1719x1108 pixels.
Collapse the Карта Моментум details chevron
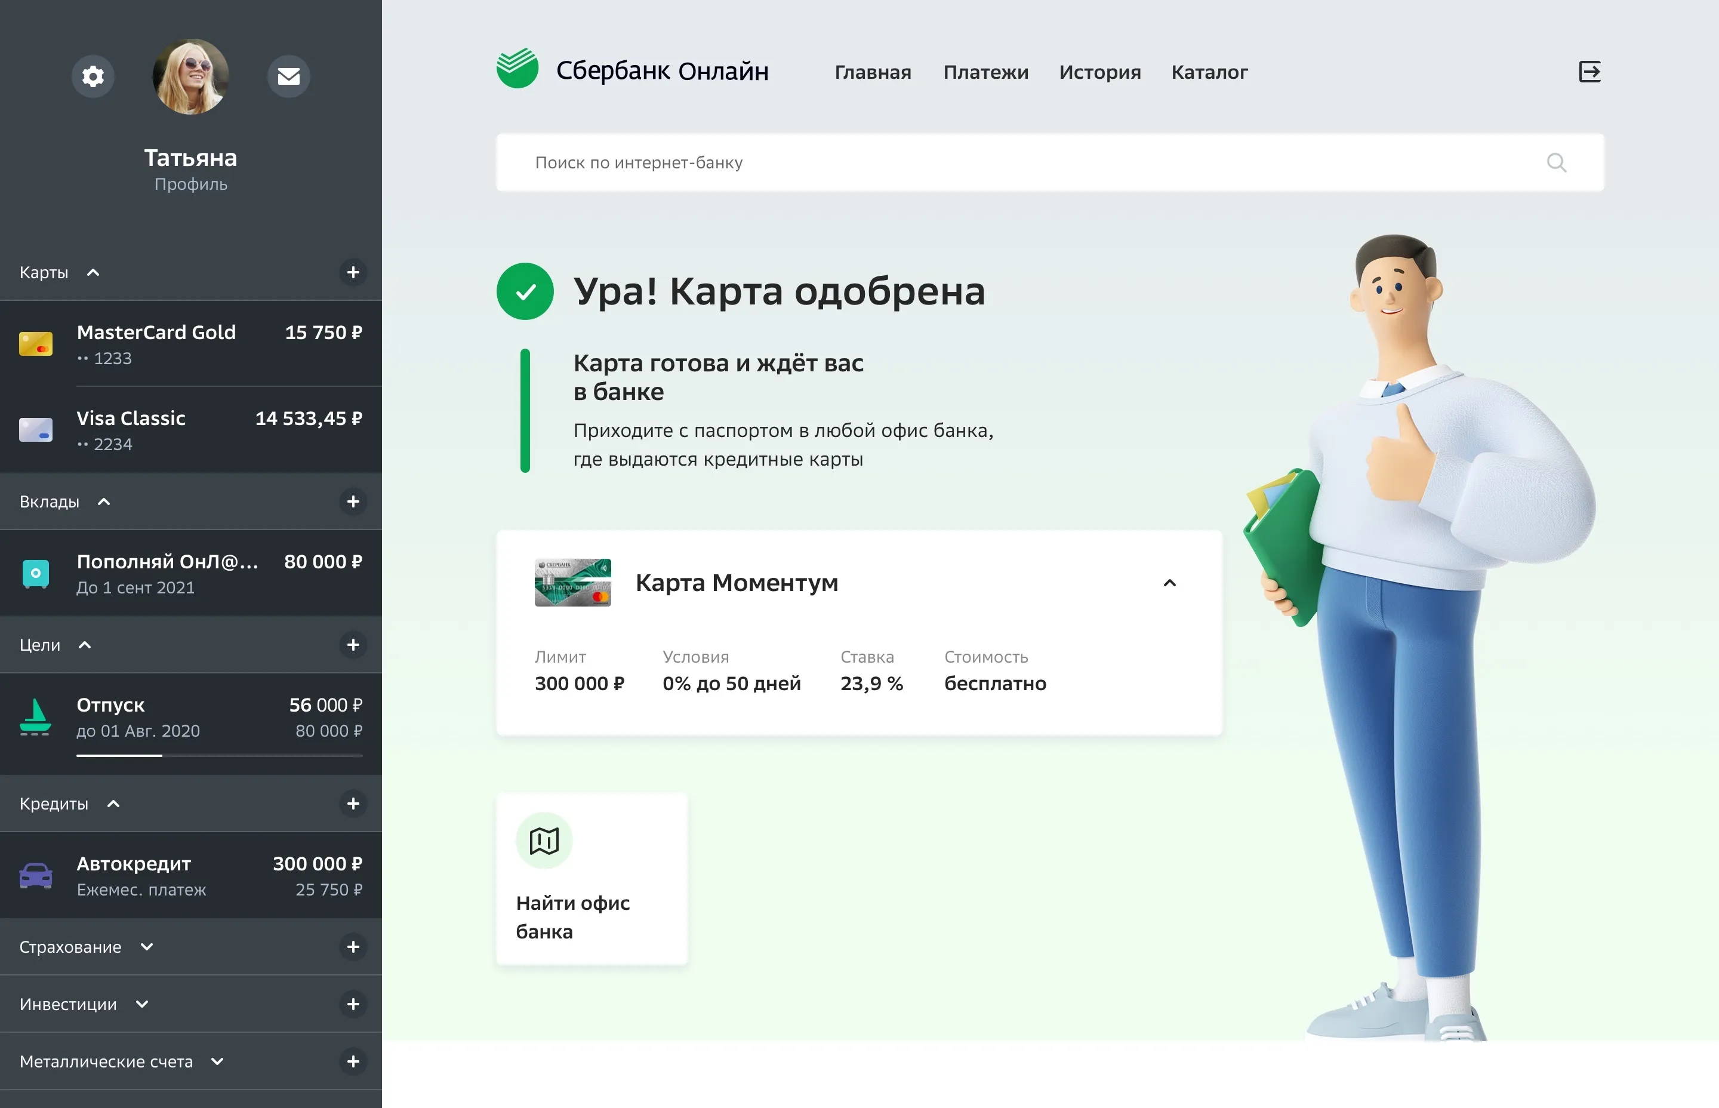(x=1169, y=583)
